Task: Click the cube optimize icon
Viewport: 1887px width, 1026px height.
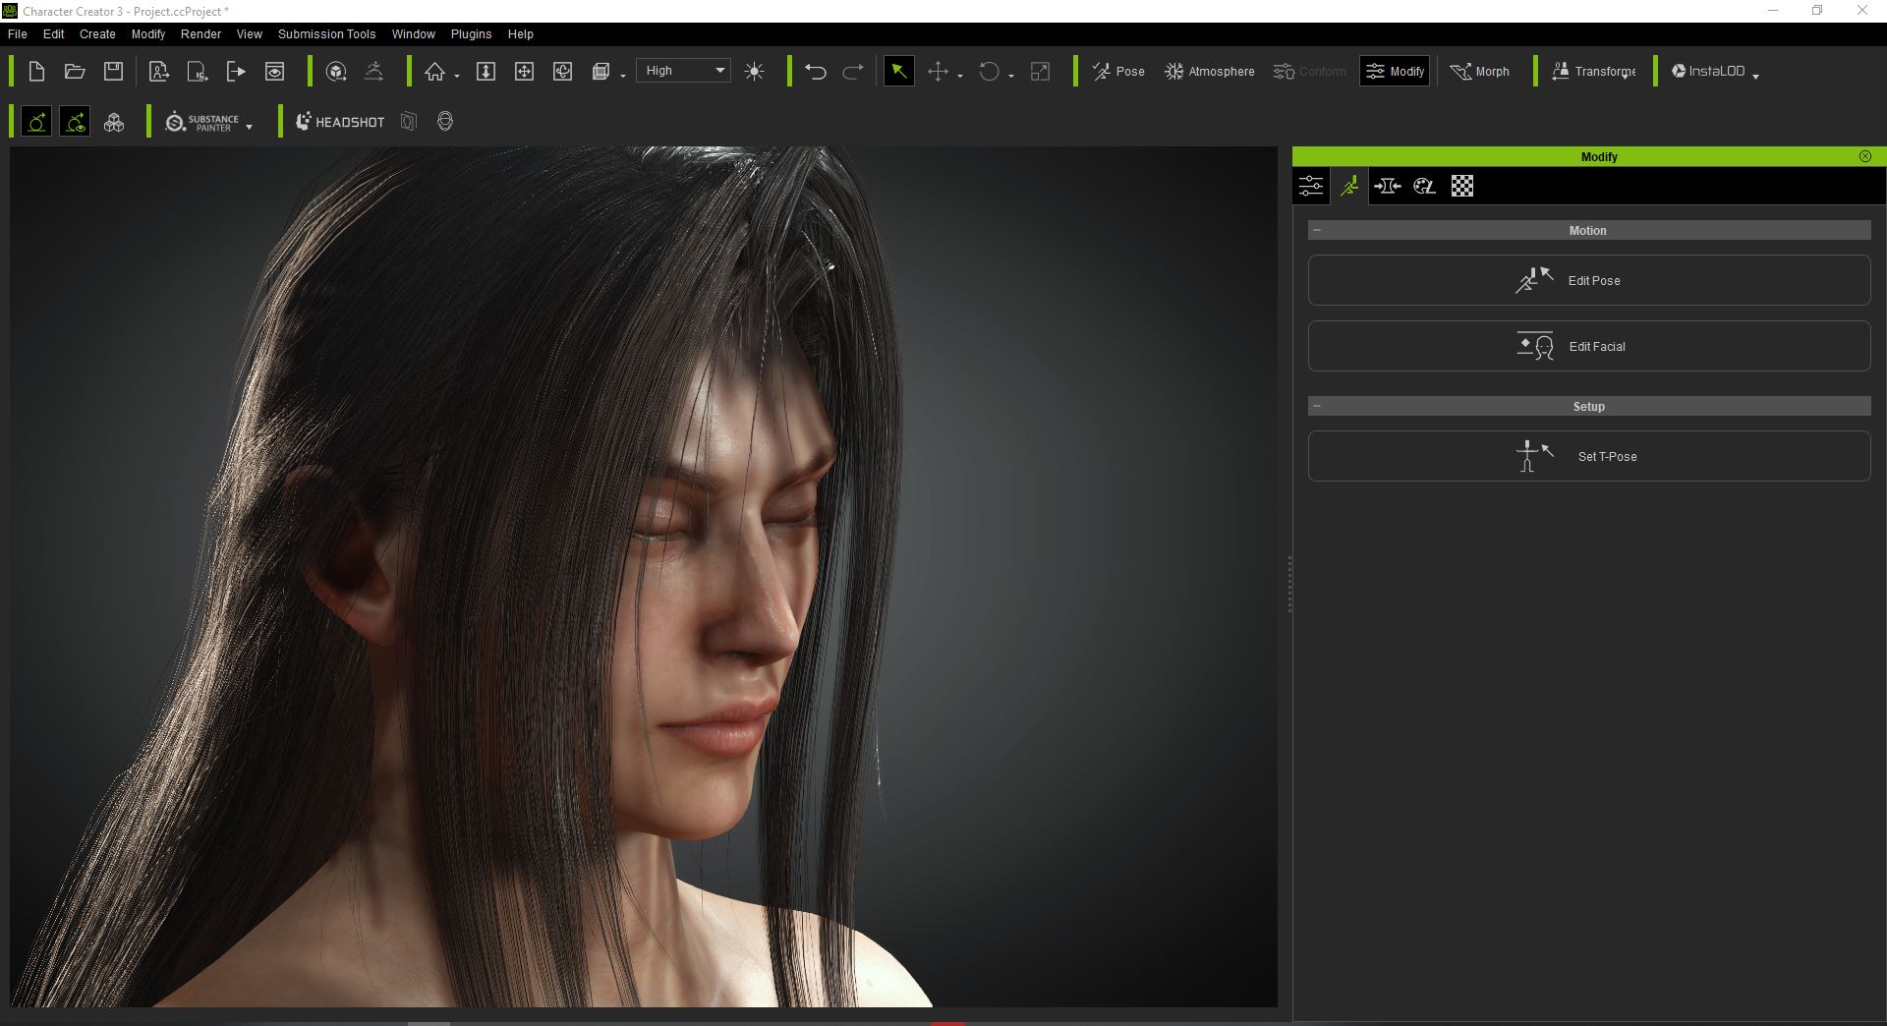Action: 336,71
